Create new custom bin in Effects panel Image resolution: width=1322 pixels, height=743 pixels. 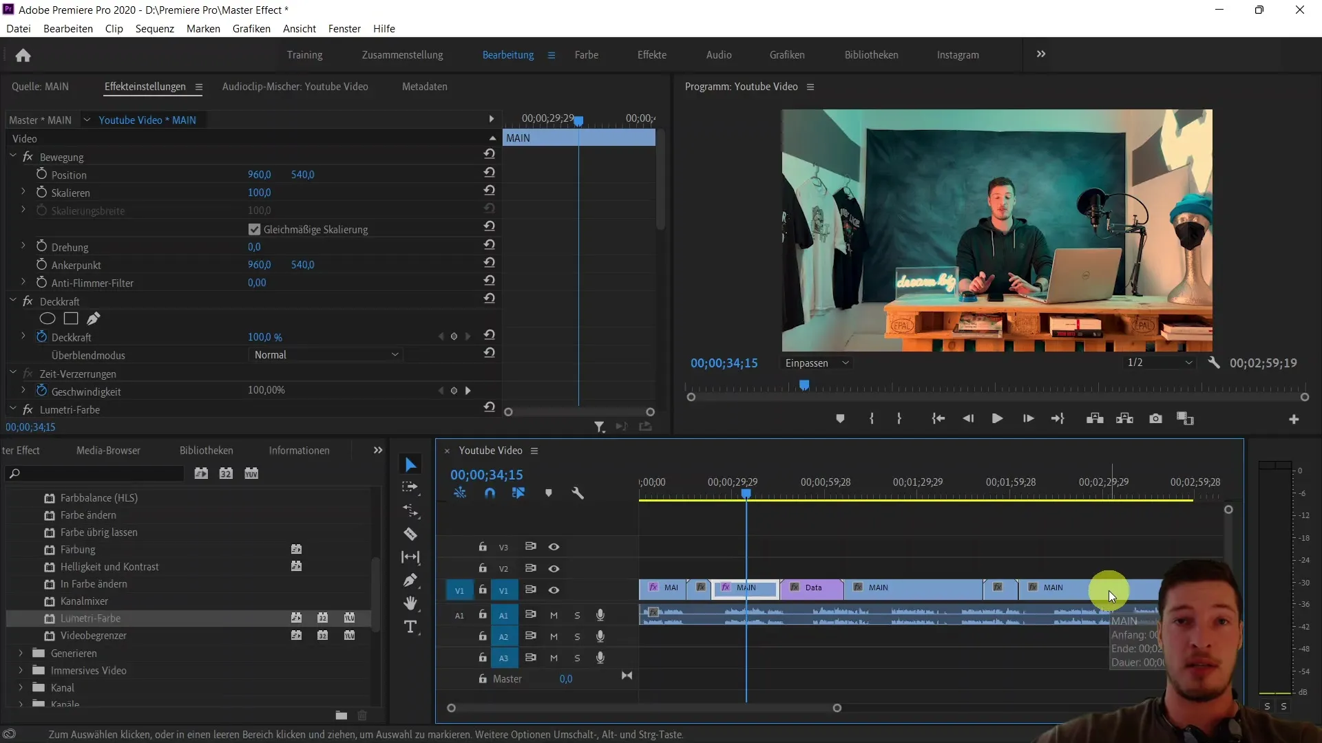point(341,715)
